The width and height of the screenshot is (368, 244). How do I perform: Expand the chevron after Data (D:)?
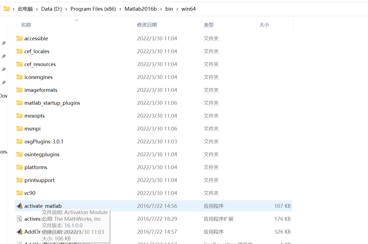(x=66, y=9)
